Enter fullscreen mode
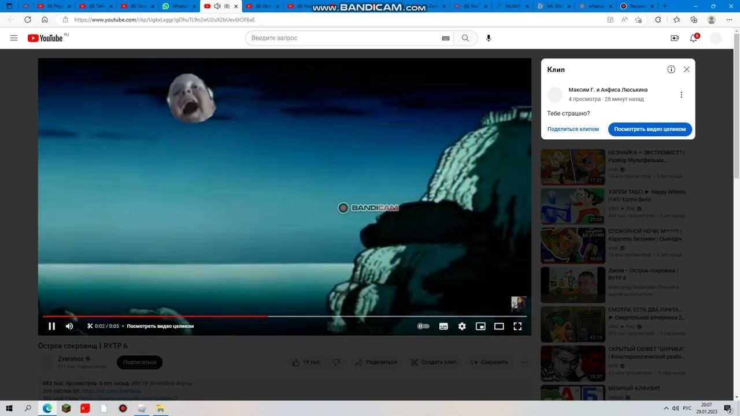740x416 pixels. point(517,326)
